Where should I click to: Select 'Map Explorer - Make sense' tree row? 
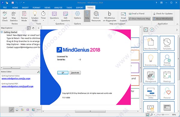23,44
